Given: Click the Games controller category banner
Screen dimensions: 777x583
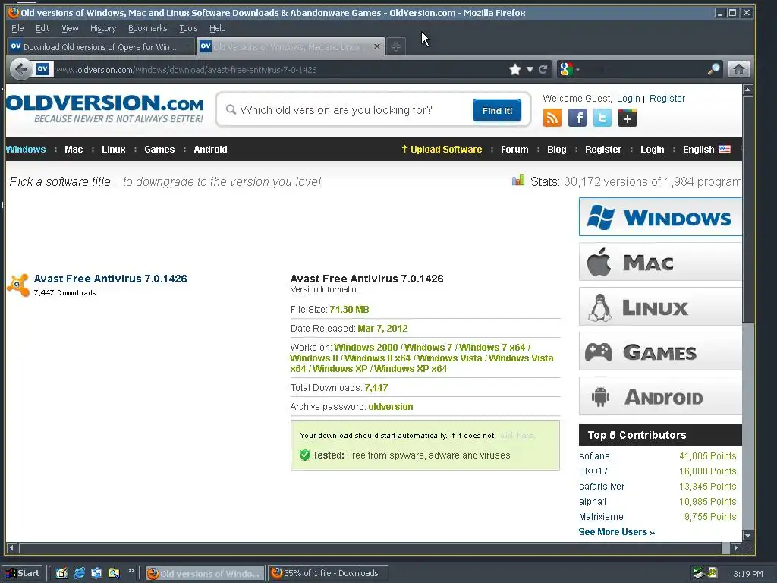Looking at the screenshot, I should pos(660,351).
